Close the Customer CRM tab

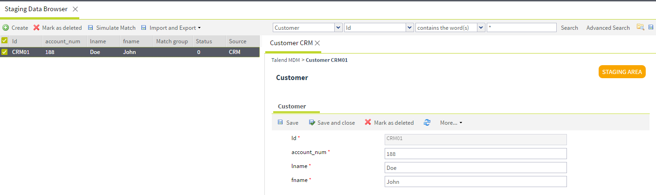(318, 43)
